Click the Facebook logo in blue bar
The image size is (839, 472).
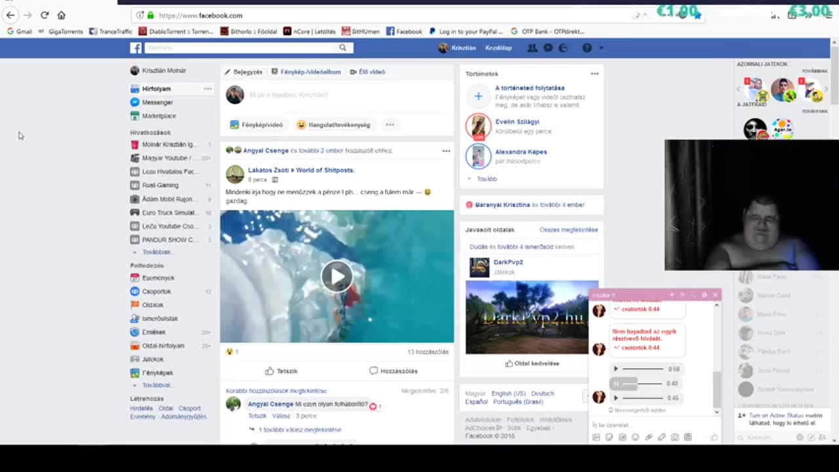click(136, 48)
